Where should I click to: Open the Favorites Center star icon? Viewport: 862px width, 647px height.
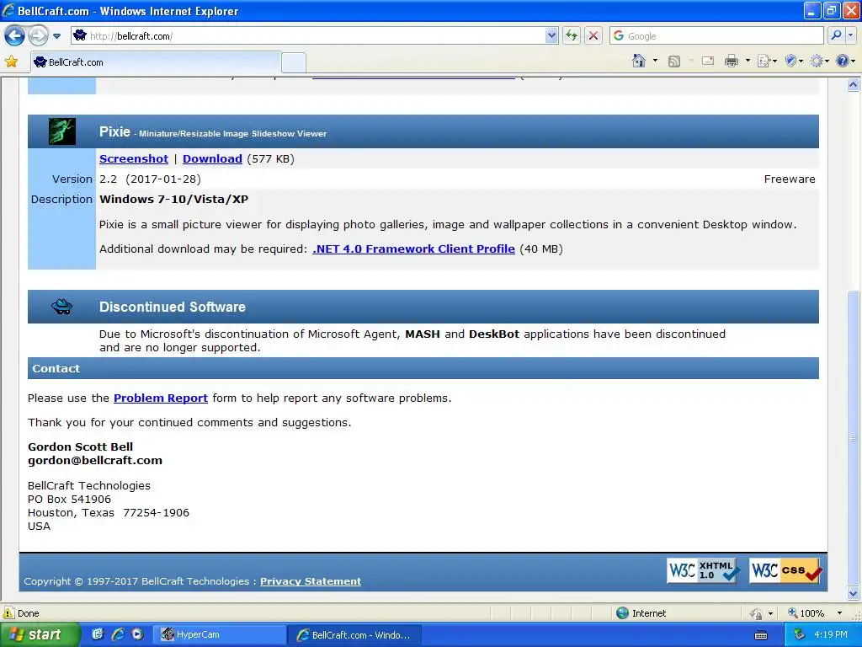pyautogui.click(x=11, y=61)
